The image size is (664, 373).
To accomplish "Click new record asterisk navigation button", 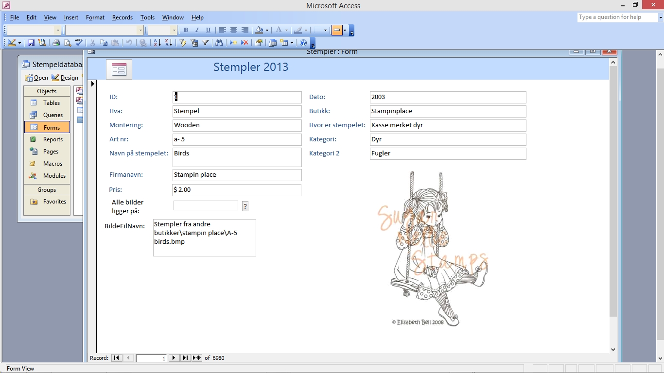I will 196,358.
